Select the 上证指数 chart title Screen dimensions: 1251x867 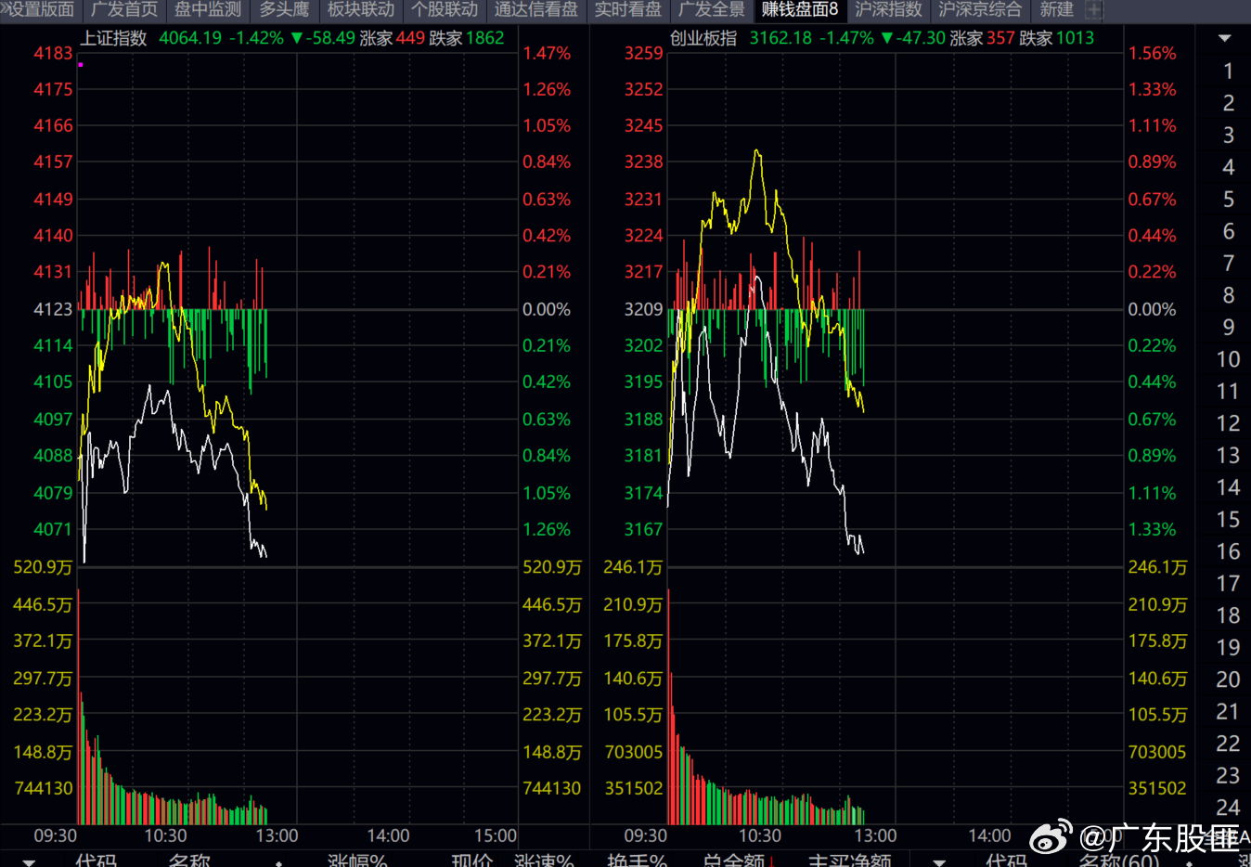pos(114,38)
